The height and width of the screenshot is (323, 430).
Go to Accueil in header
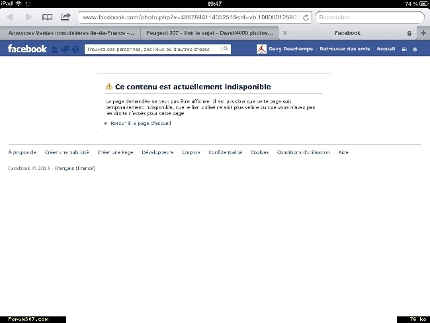click(386, 49)
